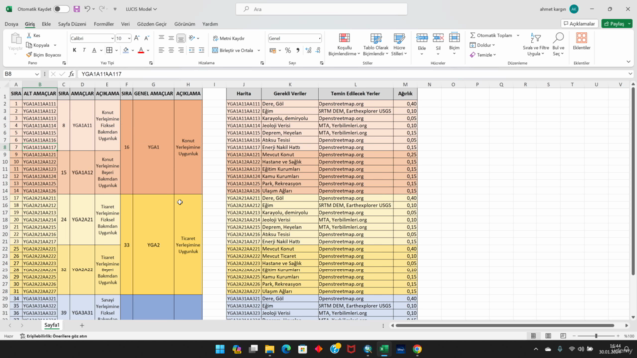The width and height of the screenshot is (637, 358).
Task: Open the Formüller tab
Action: point(104,24)
